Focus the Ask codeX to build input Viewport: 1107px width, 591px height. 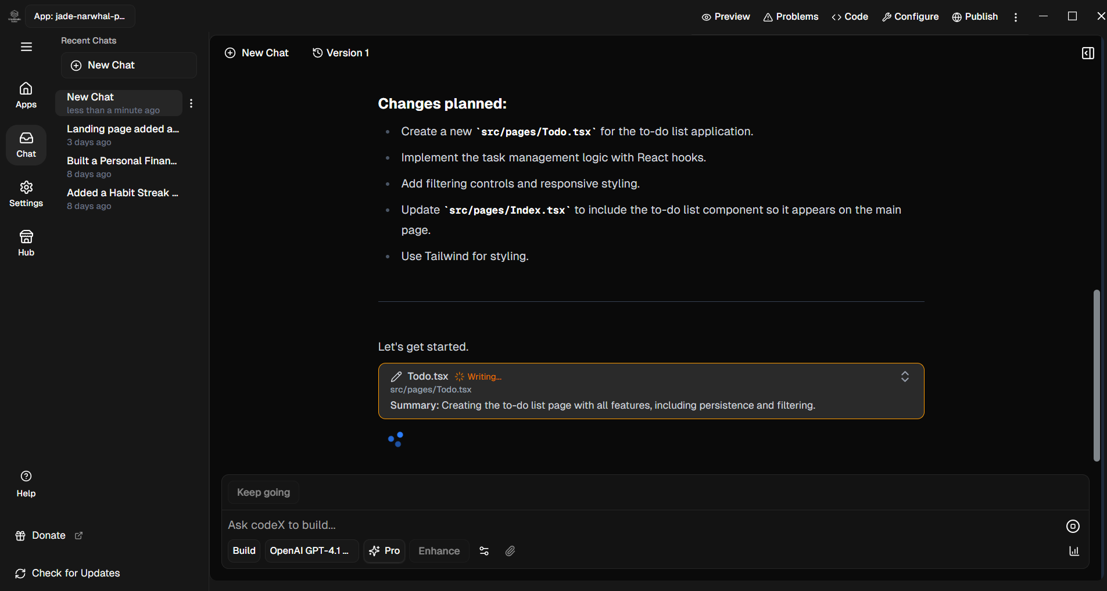point(639,525)
